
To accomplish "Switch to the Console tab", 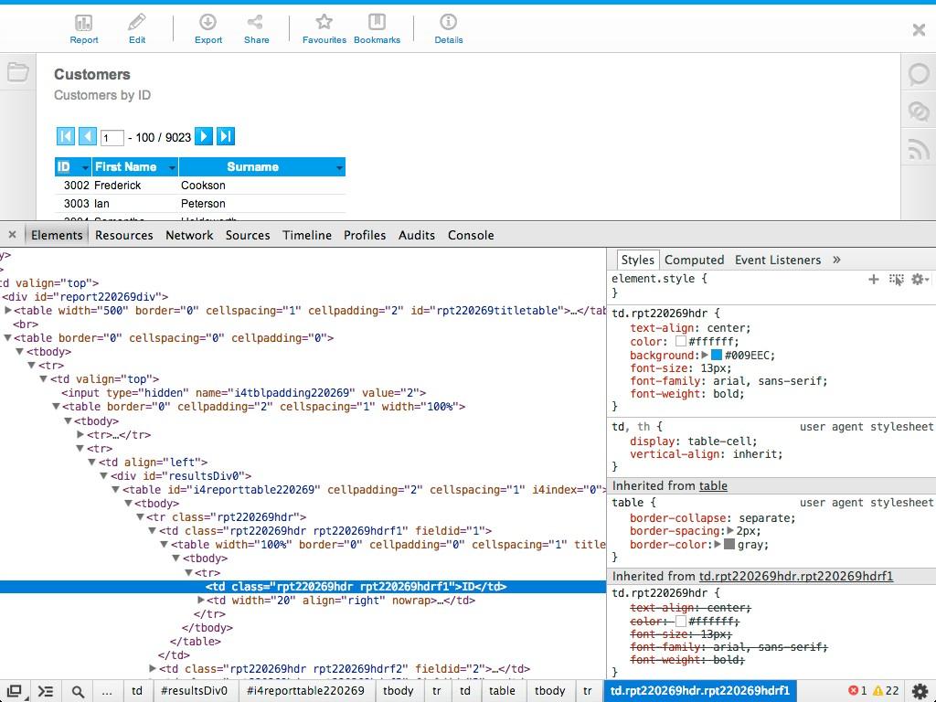I will pyautogui.click(x=471, y=235).
